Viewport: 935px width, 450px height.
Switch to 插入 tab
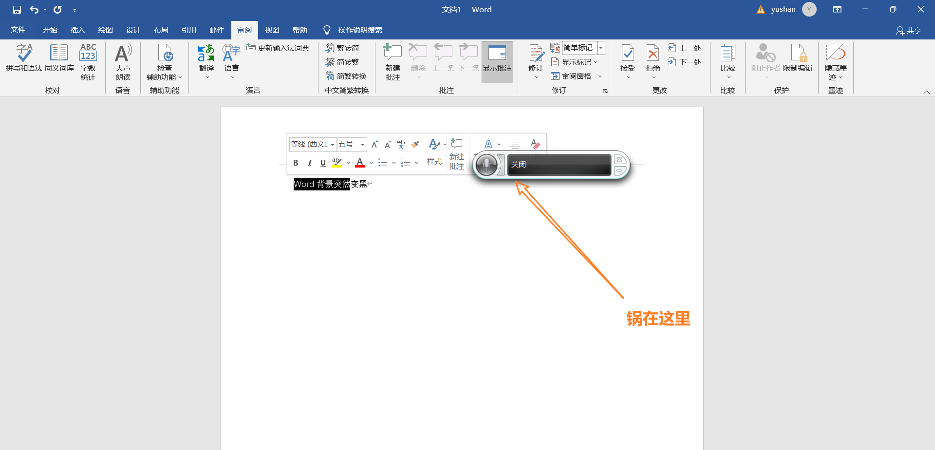click(78, 30)
